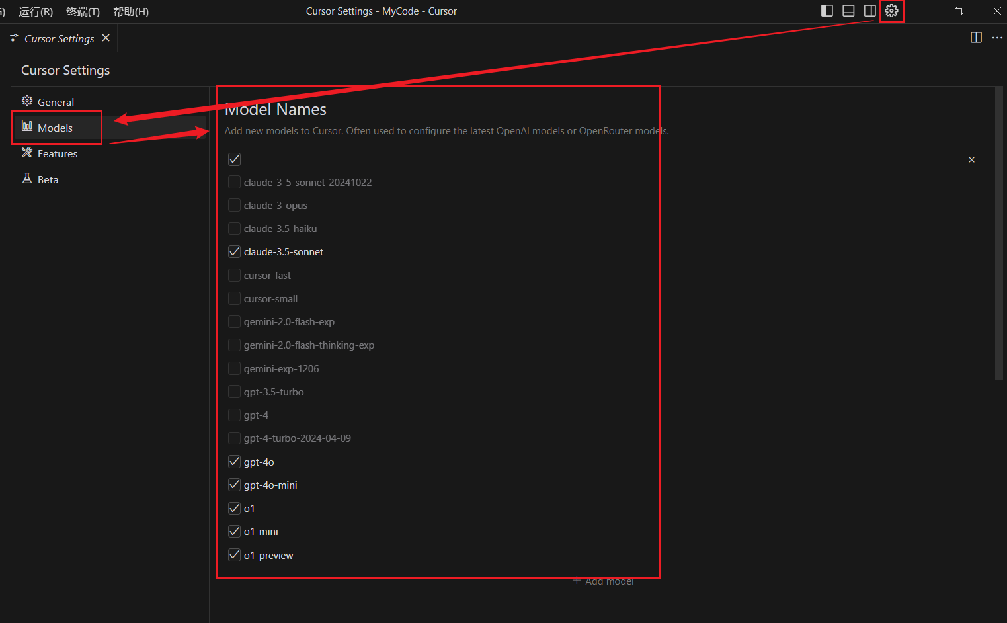Toggle bottom panel layout icon

(x=848, y=11)
